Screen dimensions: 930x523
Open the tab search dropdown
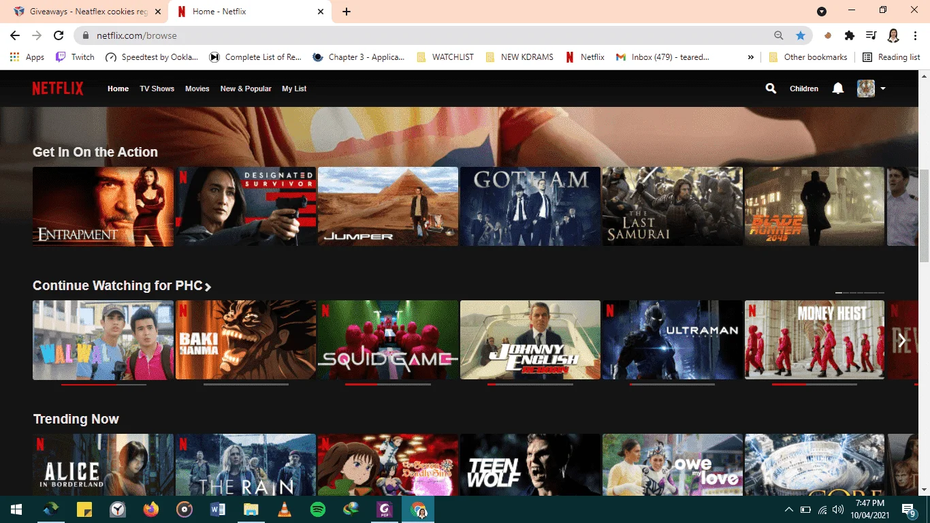822,12
